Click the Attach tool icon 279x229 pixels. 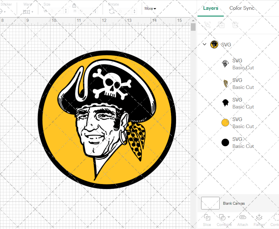click(242, 217)
